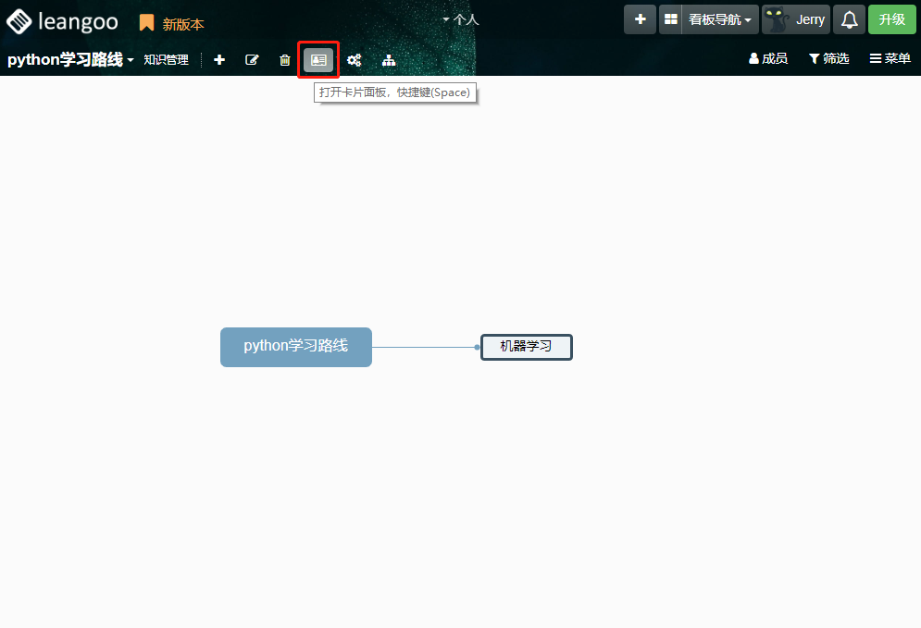This screenshot has width=921, height=628.
Task: Open the settings gears icon
Action: pos(354,60)
